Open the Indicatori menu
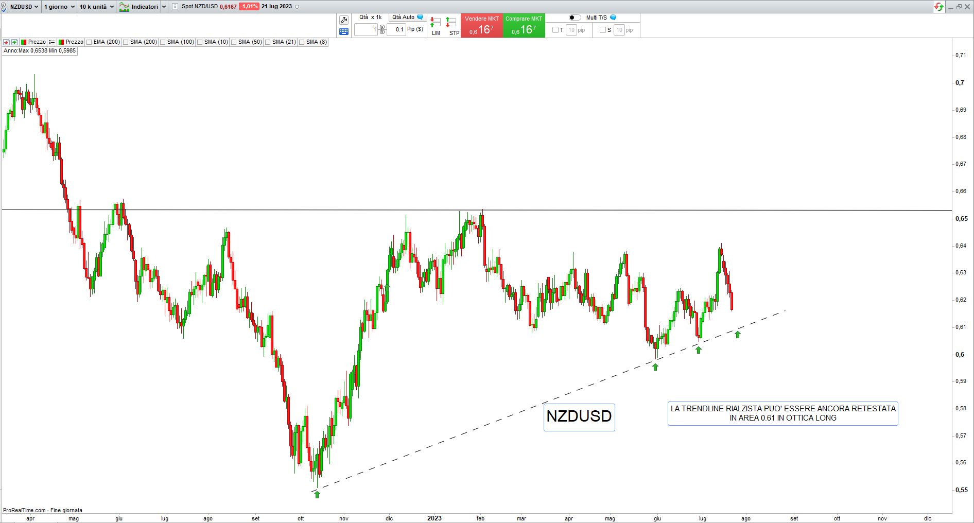Viewport: 974px width, 523px height. tap(143, 7)
